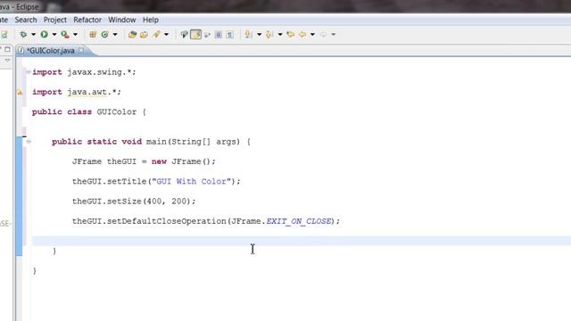The image size is (571, 321).
Task: Click the warning marker beside java.awt import
Action: [x=20, y=92]
